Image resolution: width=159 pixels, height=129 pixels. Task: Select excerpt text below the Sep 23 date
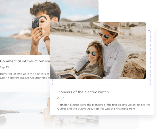(25, 76)
